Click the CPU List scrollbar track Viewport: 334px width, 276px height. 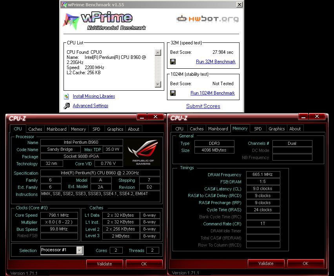pos(158,68)
